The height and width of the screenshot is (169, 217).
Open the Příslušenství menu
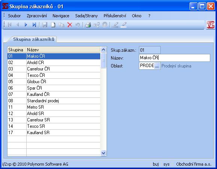click(x=115, y=16)
